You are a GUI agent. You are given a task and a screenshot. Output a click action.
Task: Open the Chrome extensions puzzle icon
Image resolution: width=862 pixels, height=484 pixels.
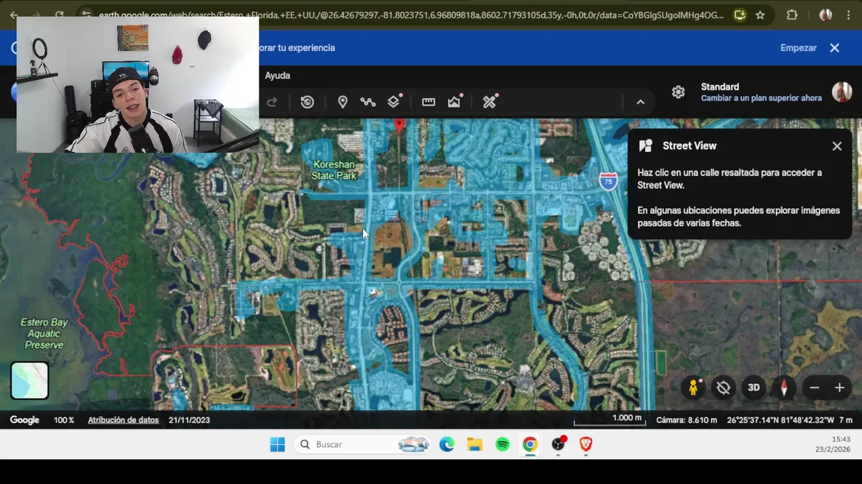[x=792, y=15]
